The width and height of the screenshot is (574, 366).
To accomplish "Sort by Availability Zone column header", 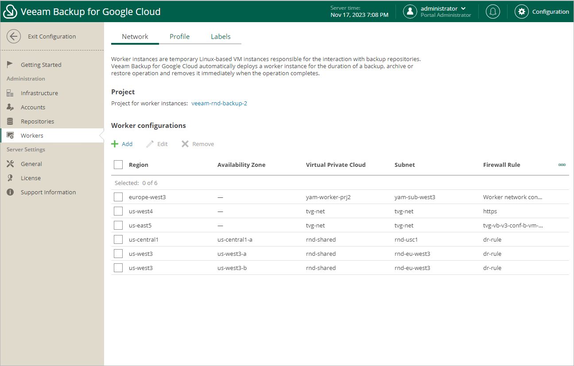I will tap(241, 165).
